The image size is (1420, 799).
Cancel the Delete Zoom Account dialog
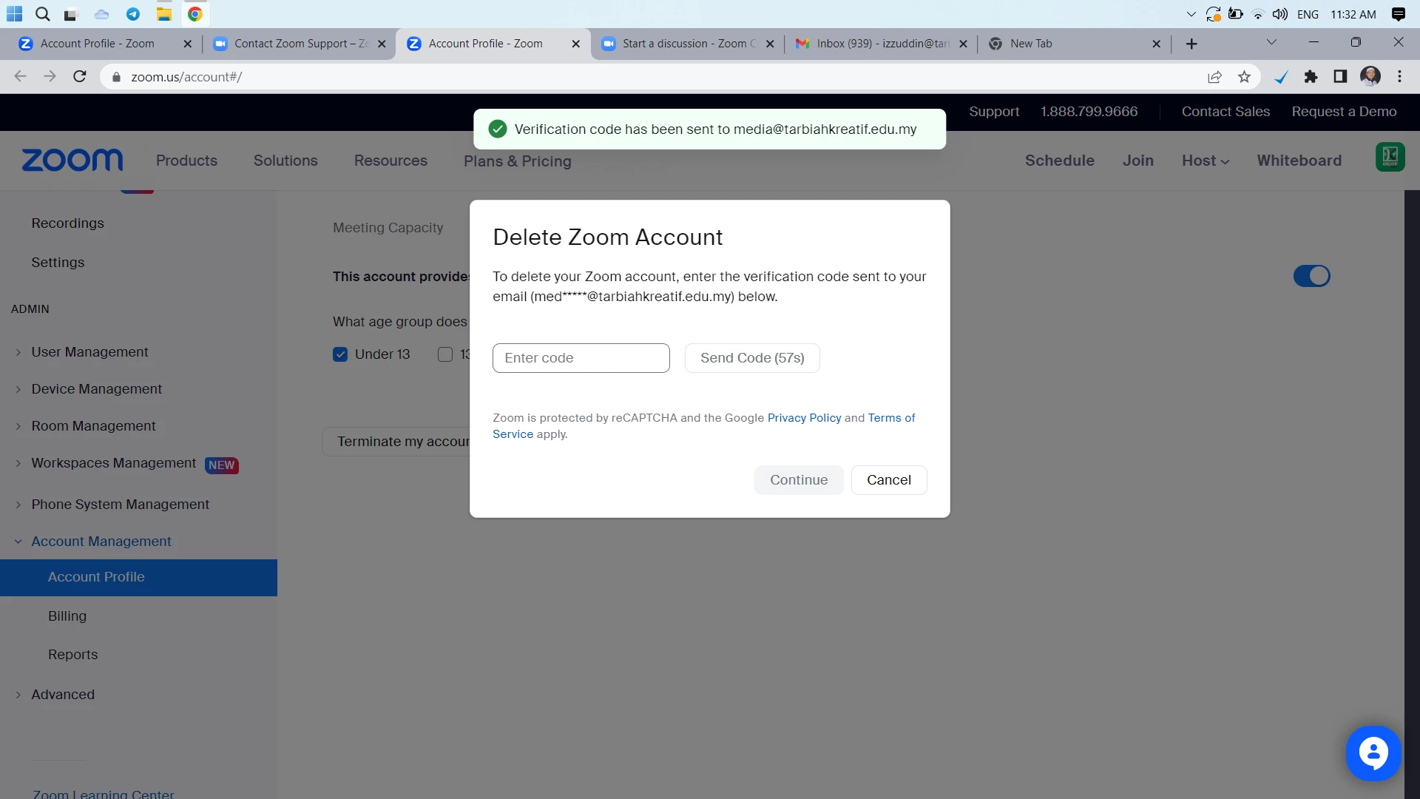[x=888, y=480]
